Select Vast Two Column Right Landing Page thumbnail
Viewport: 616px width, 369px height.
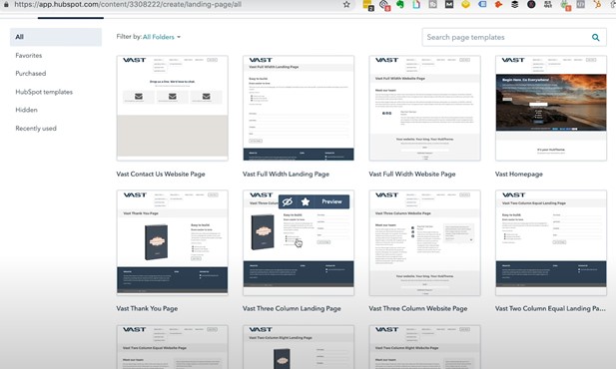point(299,347)
